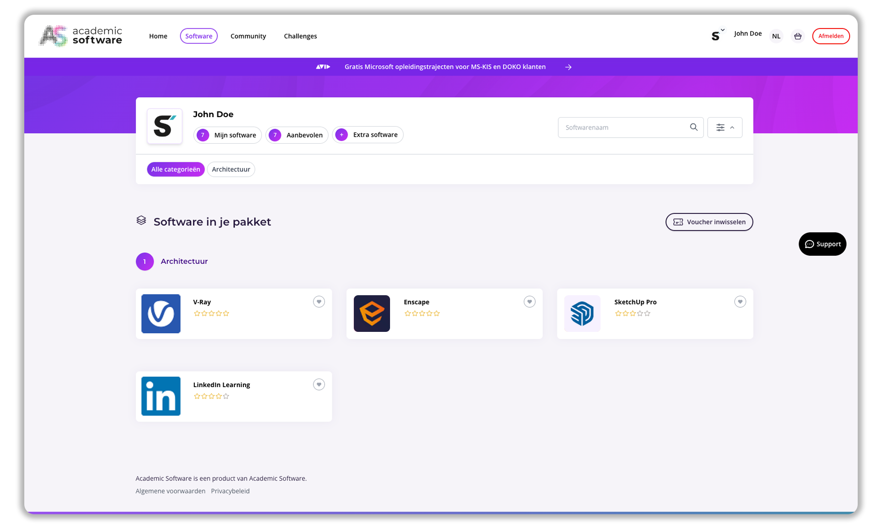Click the Voucher inwisselen button
Viewport: 882px width, 529px height.
pos(709,222)
